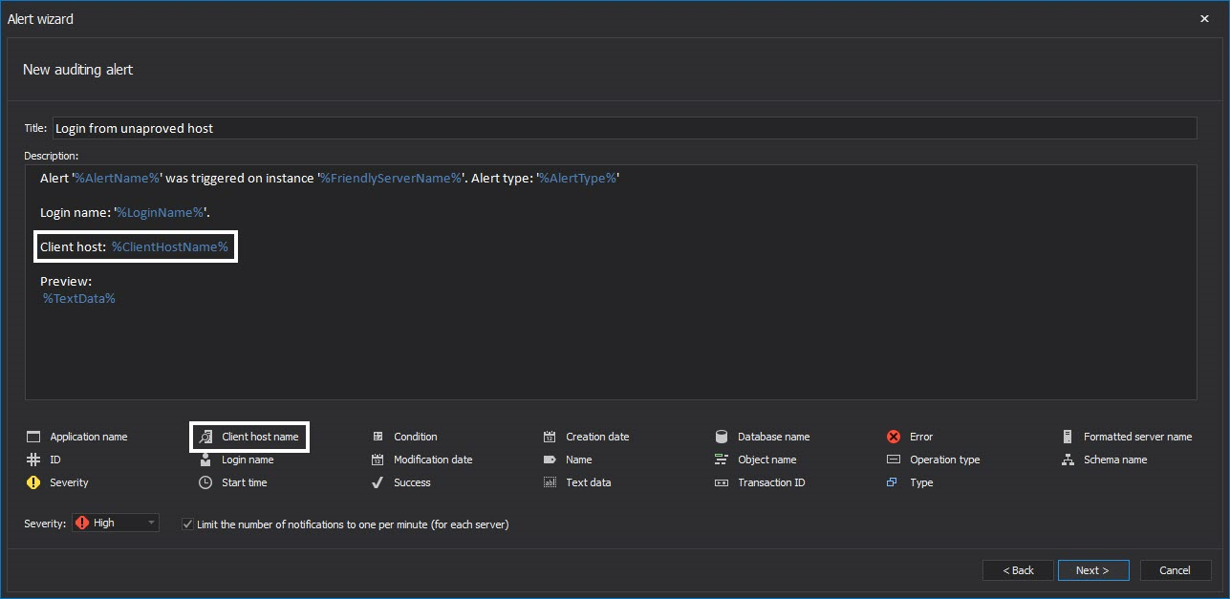This screenshot has height=599, width=1230.
Task: Open the Severity High dropdown
Action: click(116, 523)
